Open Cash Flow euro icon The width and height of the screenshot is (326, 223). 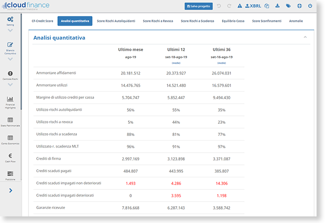point(10,155)
